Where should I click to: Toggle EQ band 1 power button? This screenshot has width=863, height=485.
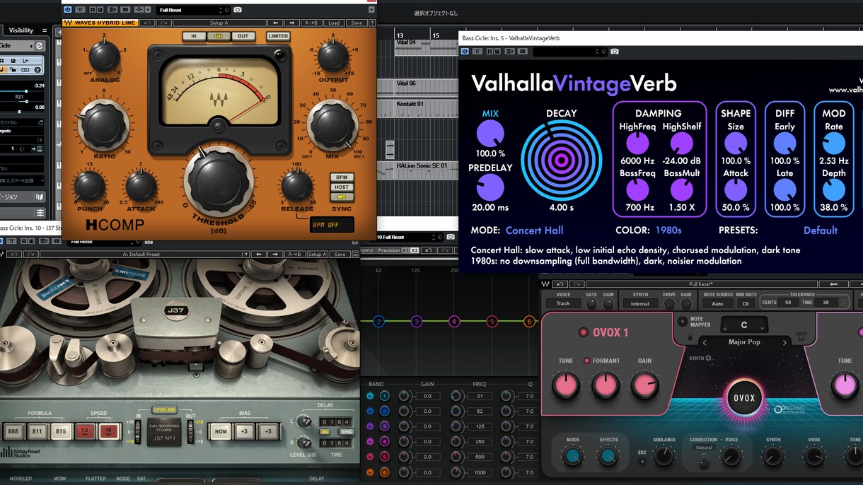point(370,396)
